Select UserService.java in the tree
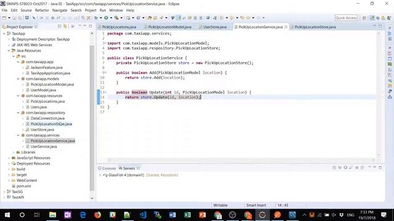 tap(44, 147)
